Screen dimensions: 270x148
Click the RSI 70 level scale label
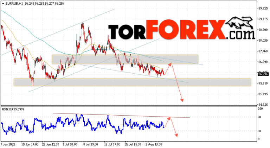(259, 117)
